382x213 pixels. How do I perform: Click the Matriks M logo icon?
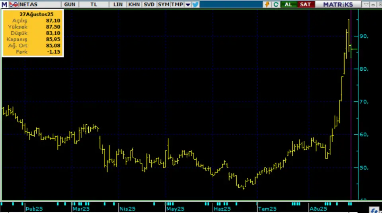[4, 4]
